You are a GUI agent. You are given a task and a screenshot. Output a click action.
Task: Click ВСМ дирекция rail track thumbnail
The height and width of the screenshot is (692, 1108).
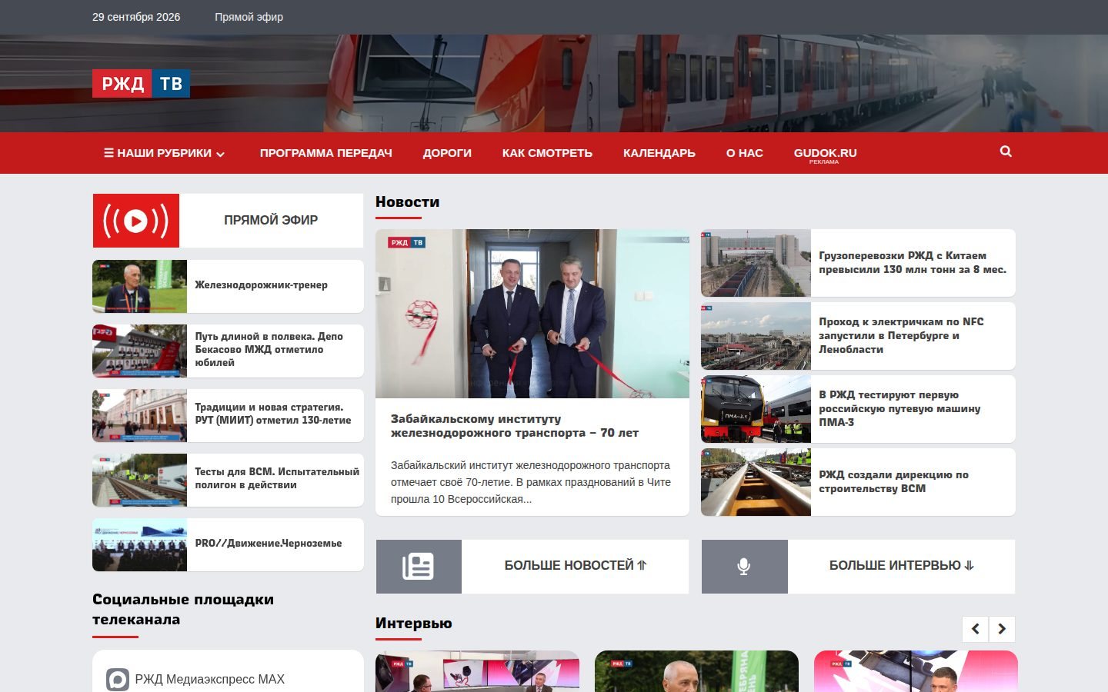pos(756,482)
